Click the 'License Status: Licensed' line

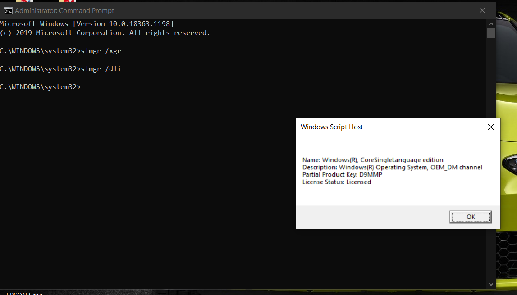336,182
